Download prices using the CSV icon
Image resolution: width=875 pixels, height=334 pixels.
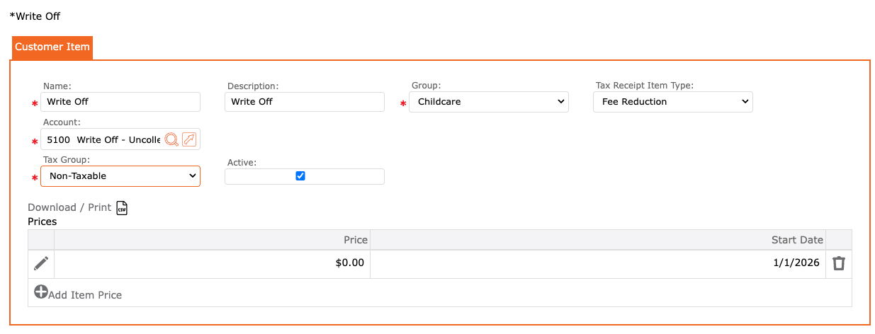tap(122, 207)
